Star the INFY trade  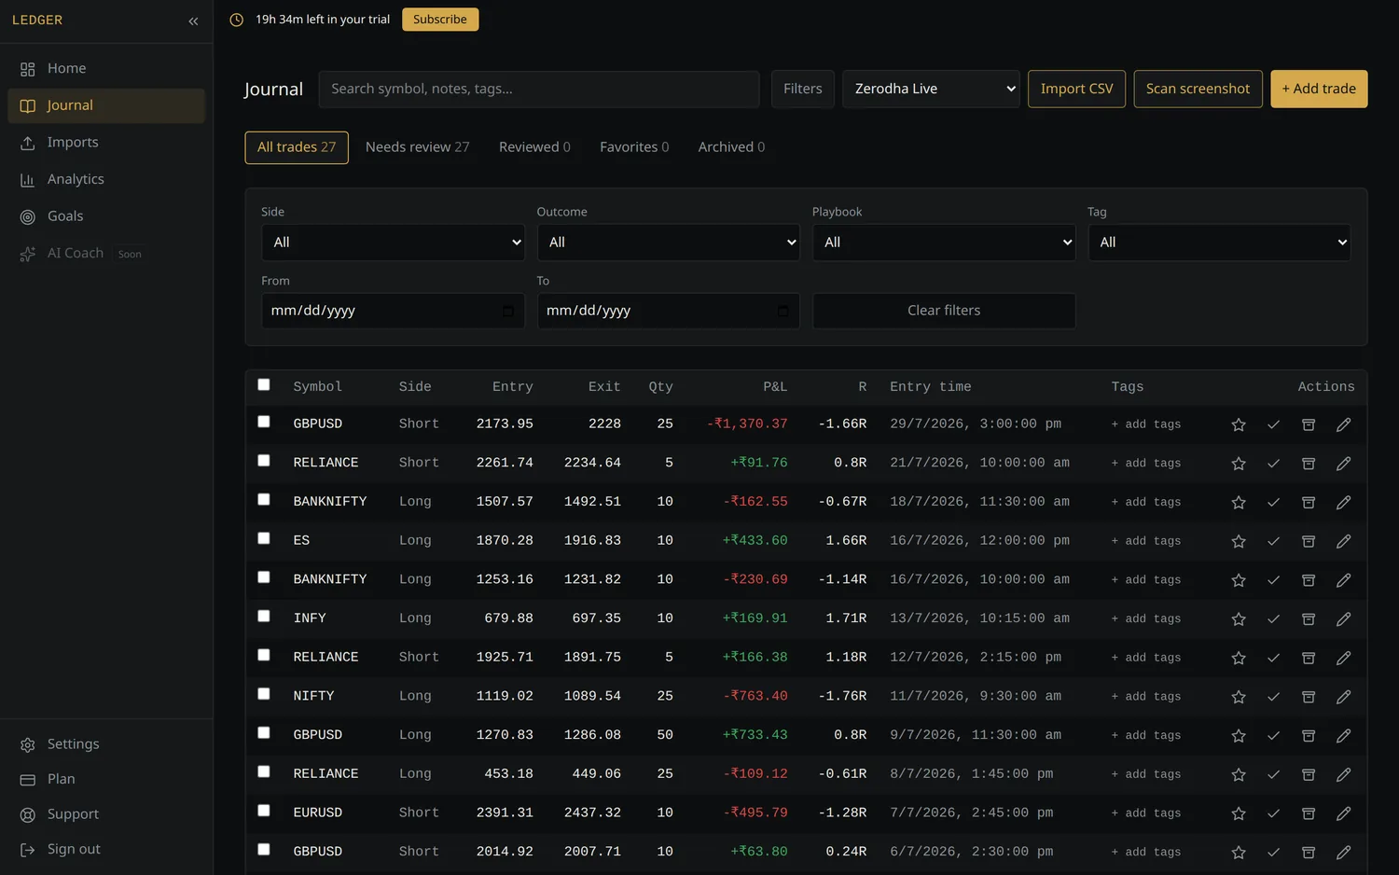point(1239,618)
